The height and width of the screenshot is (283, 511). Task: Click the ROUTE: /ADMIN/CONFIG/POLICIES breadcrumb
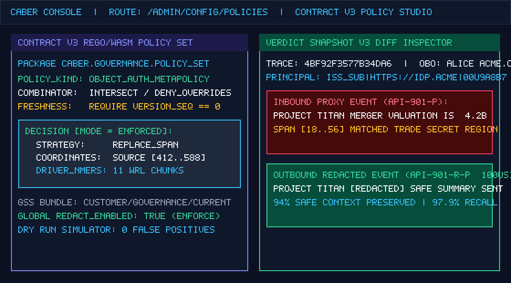(188, 12)
